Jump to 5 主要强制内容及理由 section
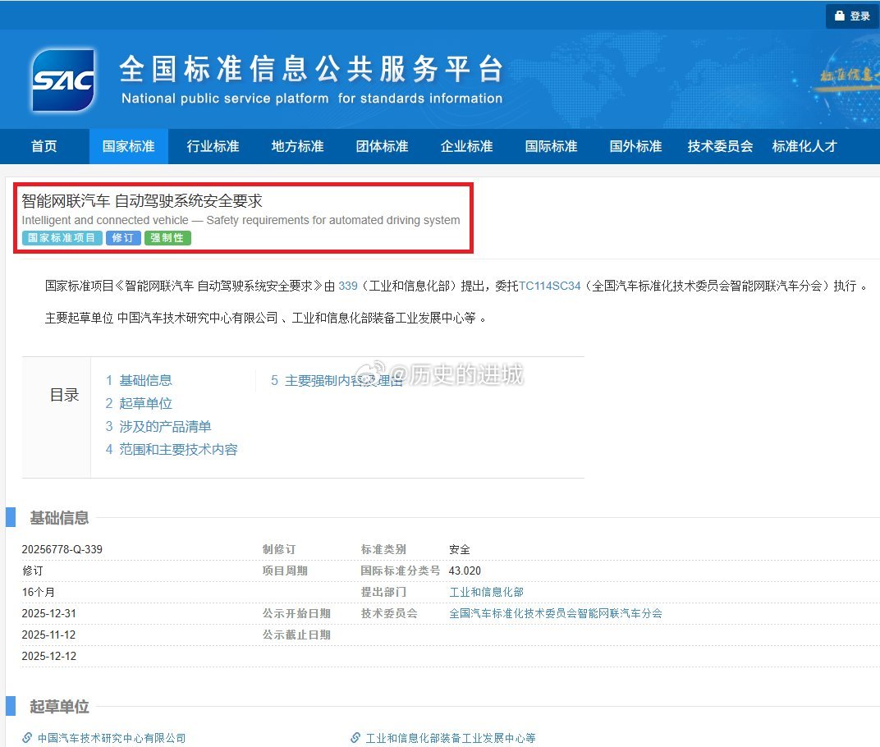Viewport: 880px width, 747px height. coord(337,381)
